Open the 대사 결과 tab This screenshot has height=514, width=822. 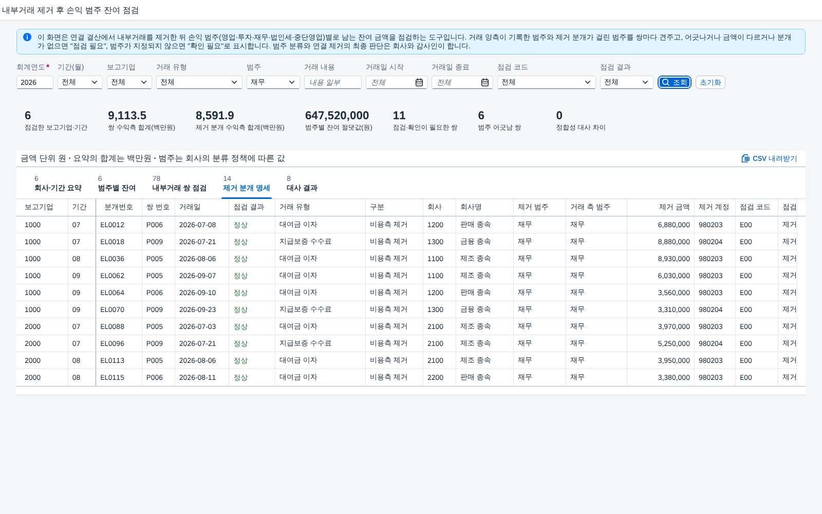pyautogui.click(x=302, y=183)
